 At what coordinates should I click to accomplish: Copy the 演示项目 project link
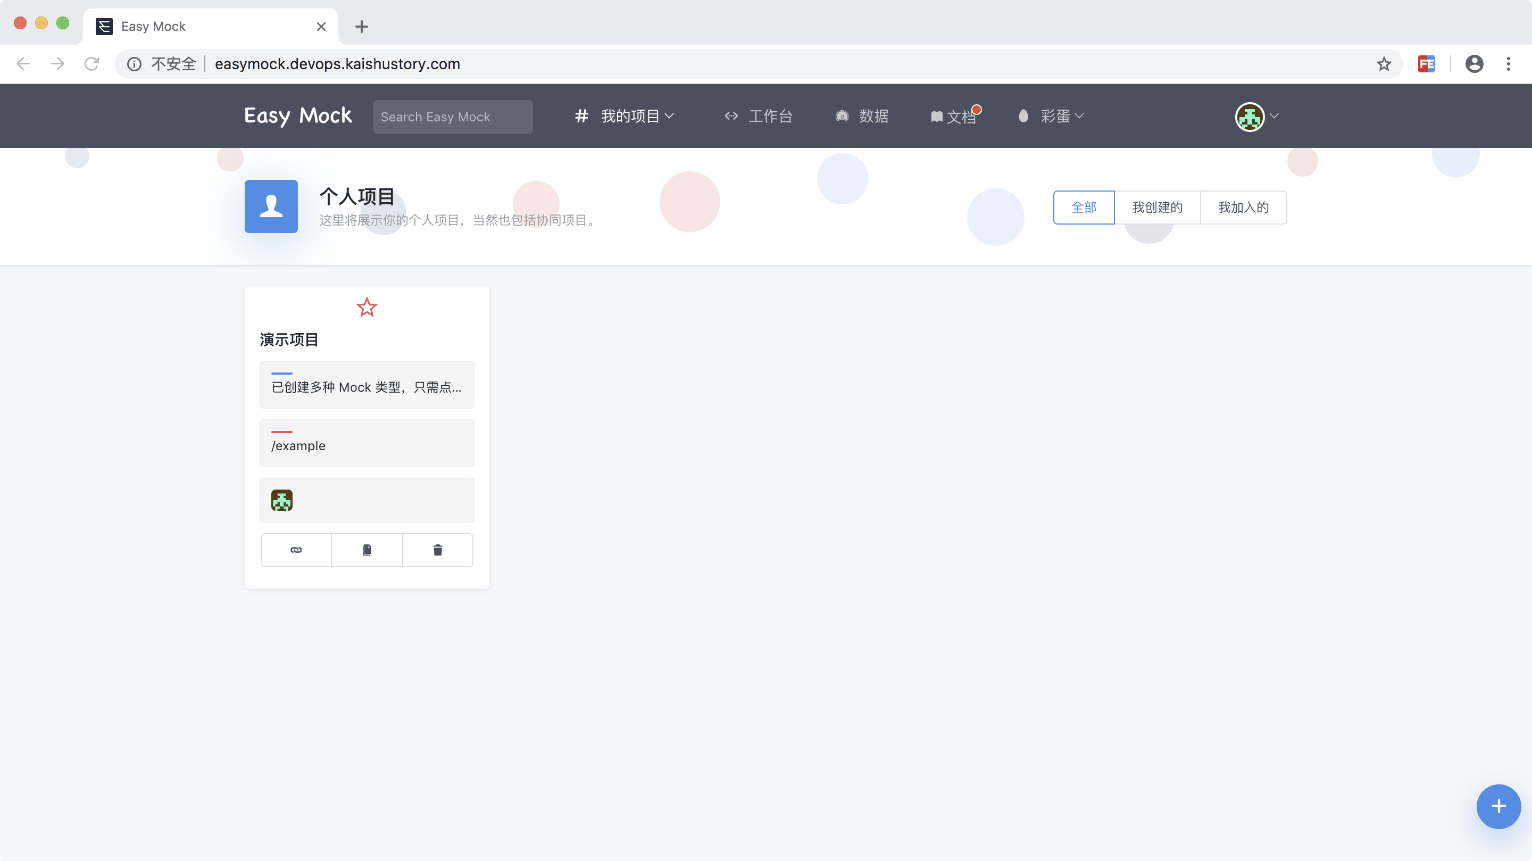pyautogui.click(x=296, y=550)
